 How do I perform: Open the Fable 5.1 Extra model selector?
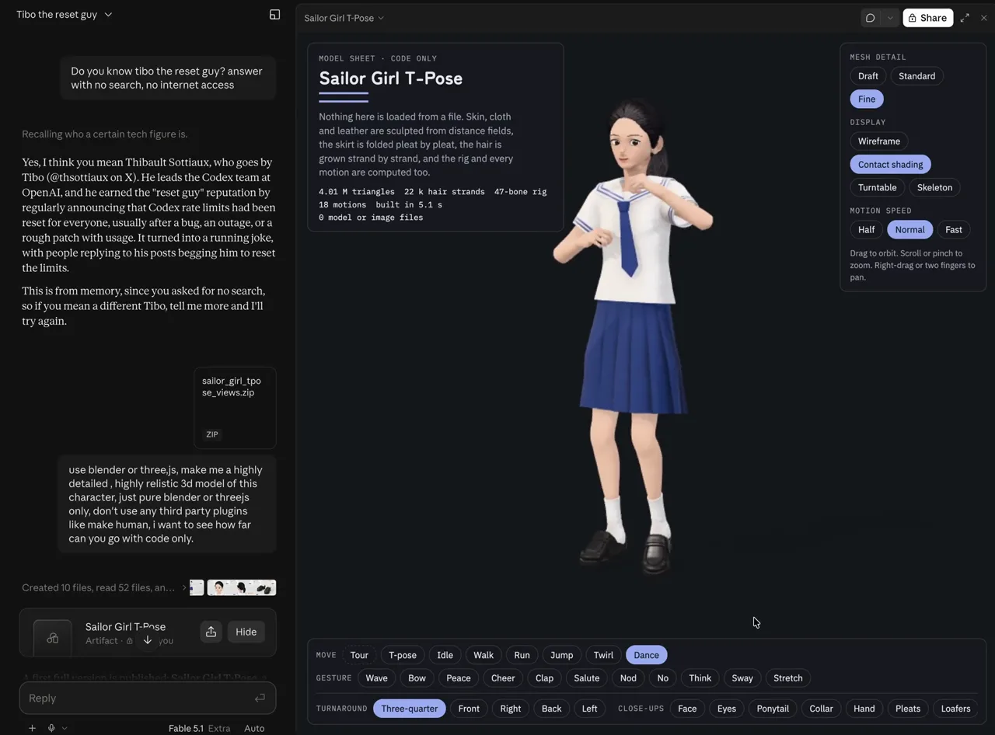199,728
